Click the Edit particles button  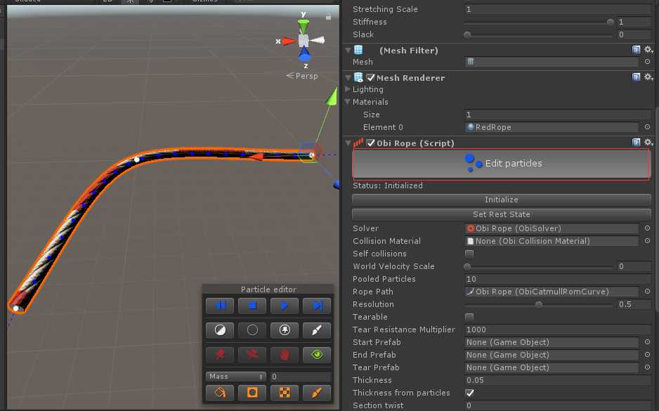coord(502,164)
